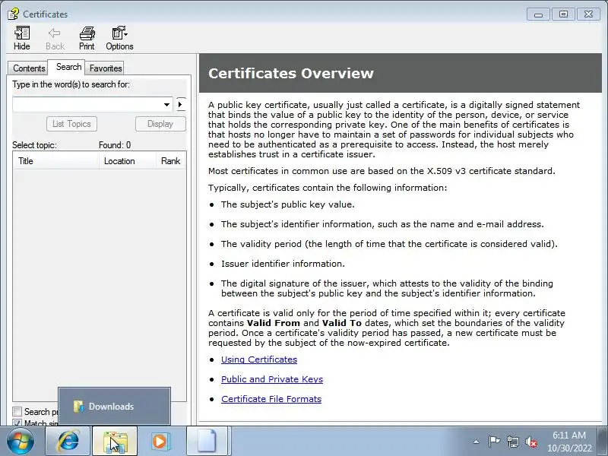Launch Windows Media Player from taskbar
The height and width of the screenshot is (456, 608).
point(160,442)
